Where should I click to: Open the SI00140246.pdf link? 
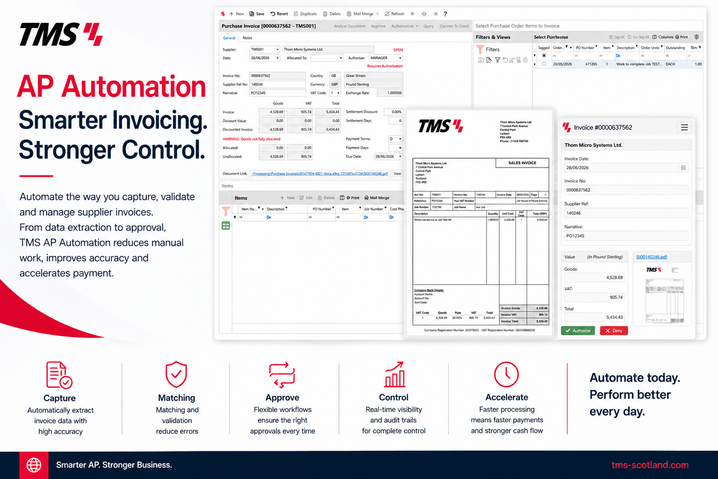click(652, 257)
